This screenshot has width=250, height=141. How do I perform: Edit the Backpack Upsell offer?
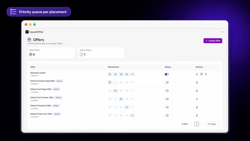[x=197, y=74]
